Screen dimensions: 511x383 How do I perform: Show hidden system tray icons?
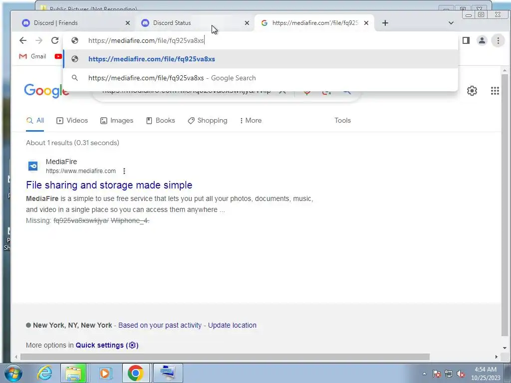(x=424, y=374)
